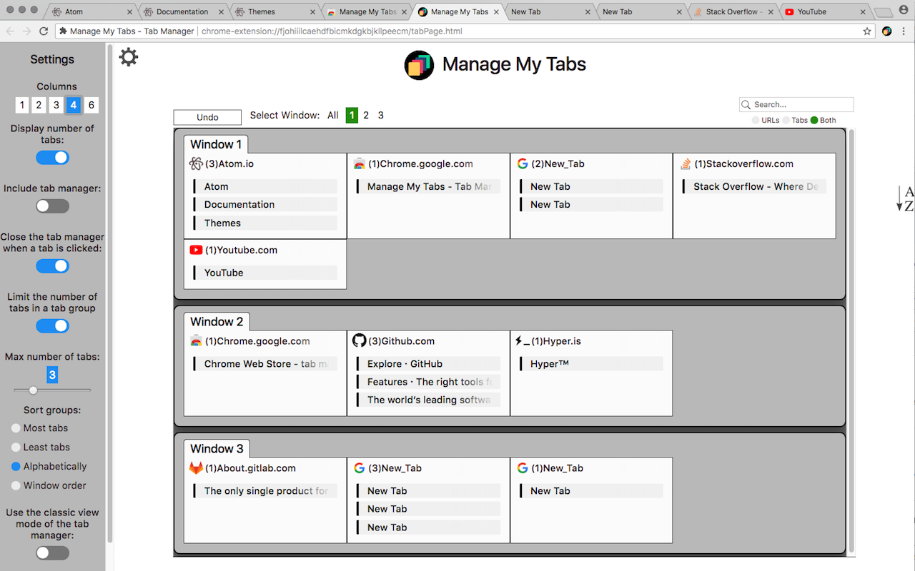Open Stack Overflow - Where De tab entry

pos(754,186)
